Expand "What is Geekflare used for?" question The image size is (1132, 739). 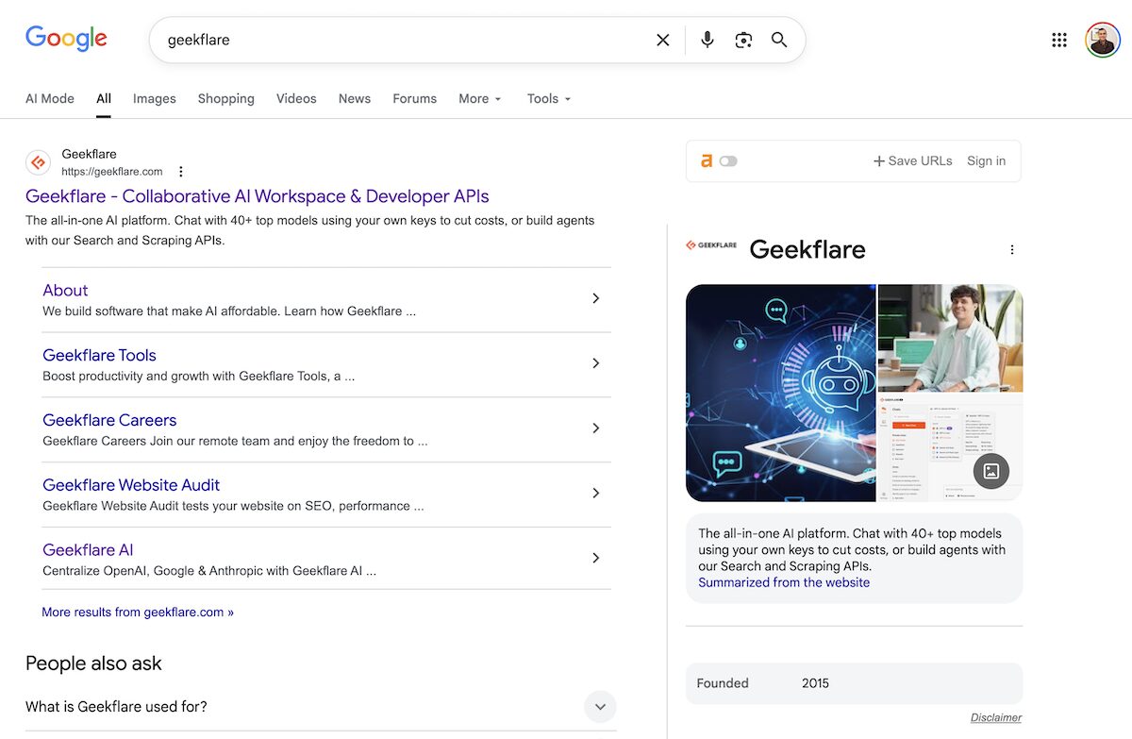[x=600, y=706]
